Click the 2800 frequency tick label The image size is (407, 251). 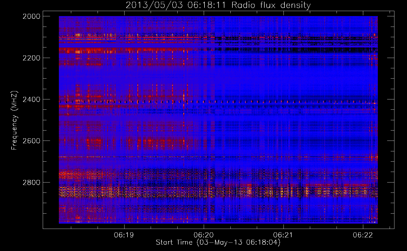point(31,182)
